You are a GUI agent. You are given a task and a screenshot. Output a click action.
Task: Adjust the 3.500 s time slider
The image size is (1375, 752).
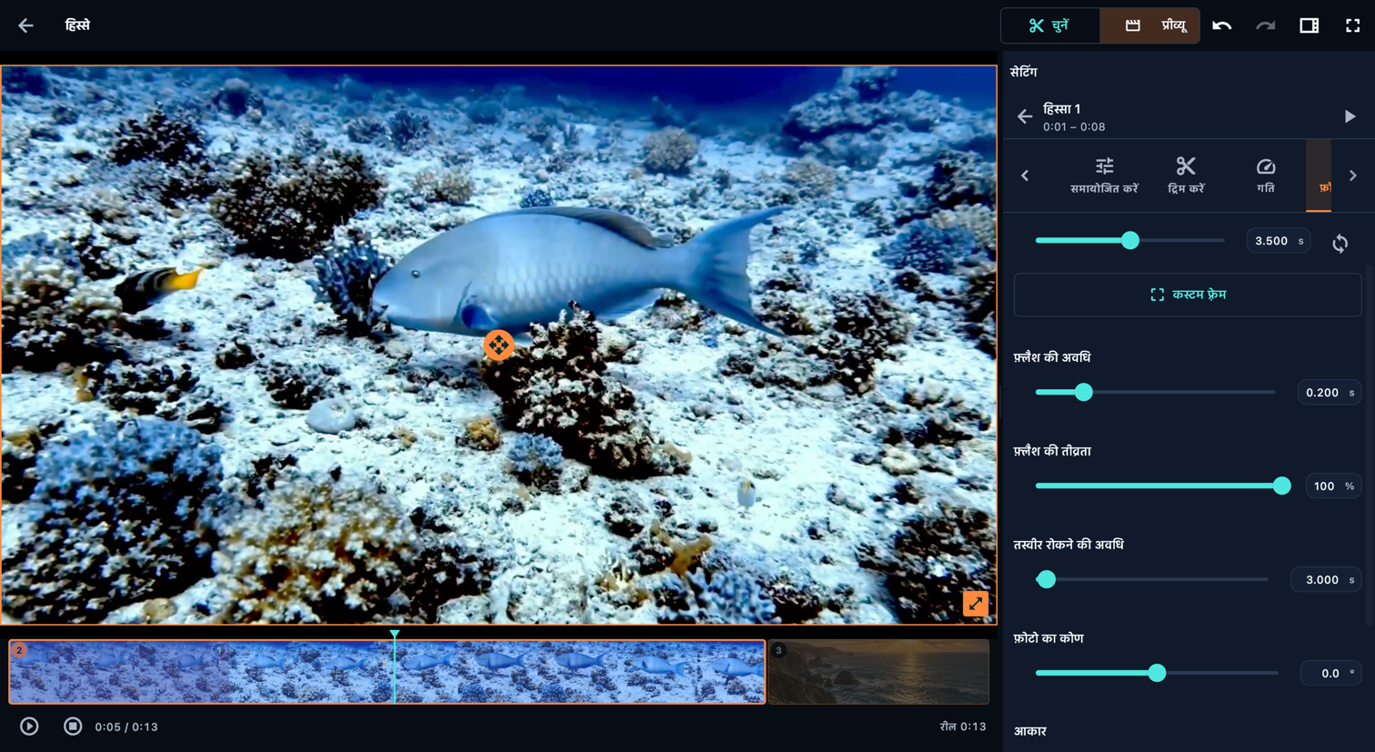click(x=1129, y=241)
